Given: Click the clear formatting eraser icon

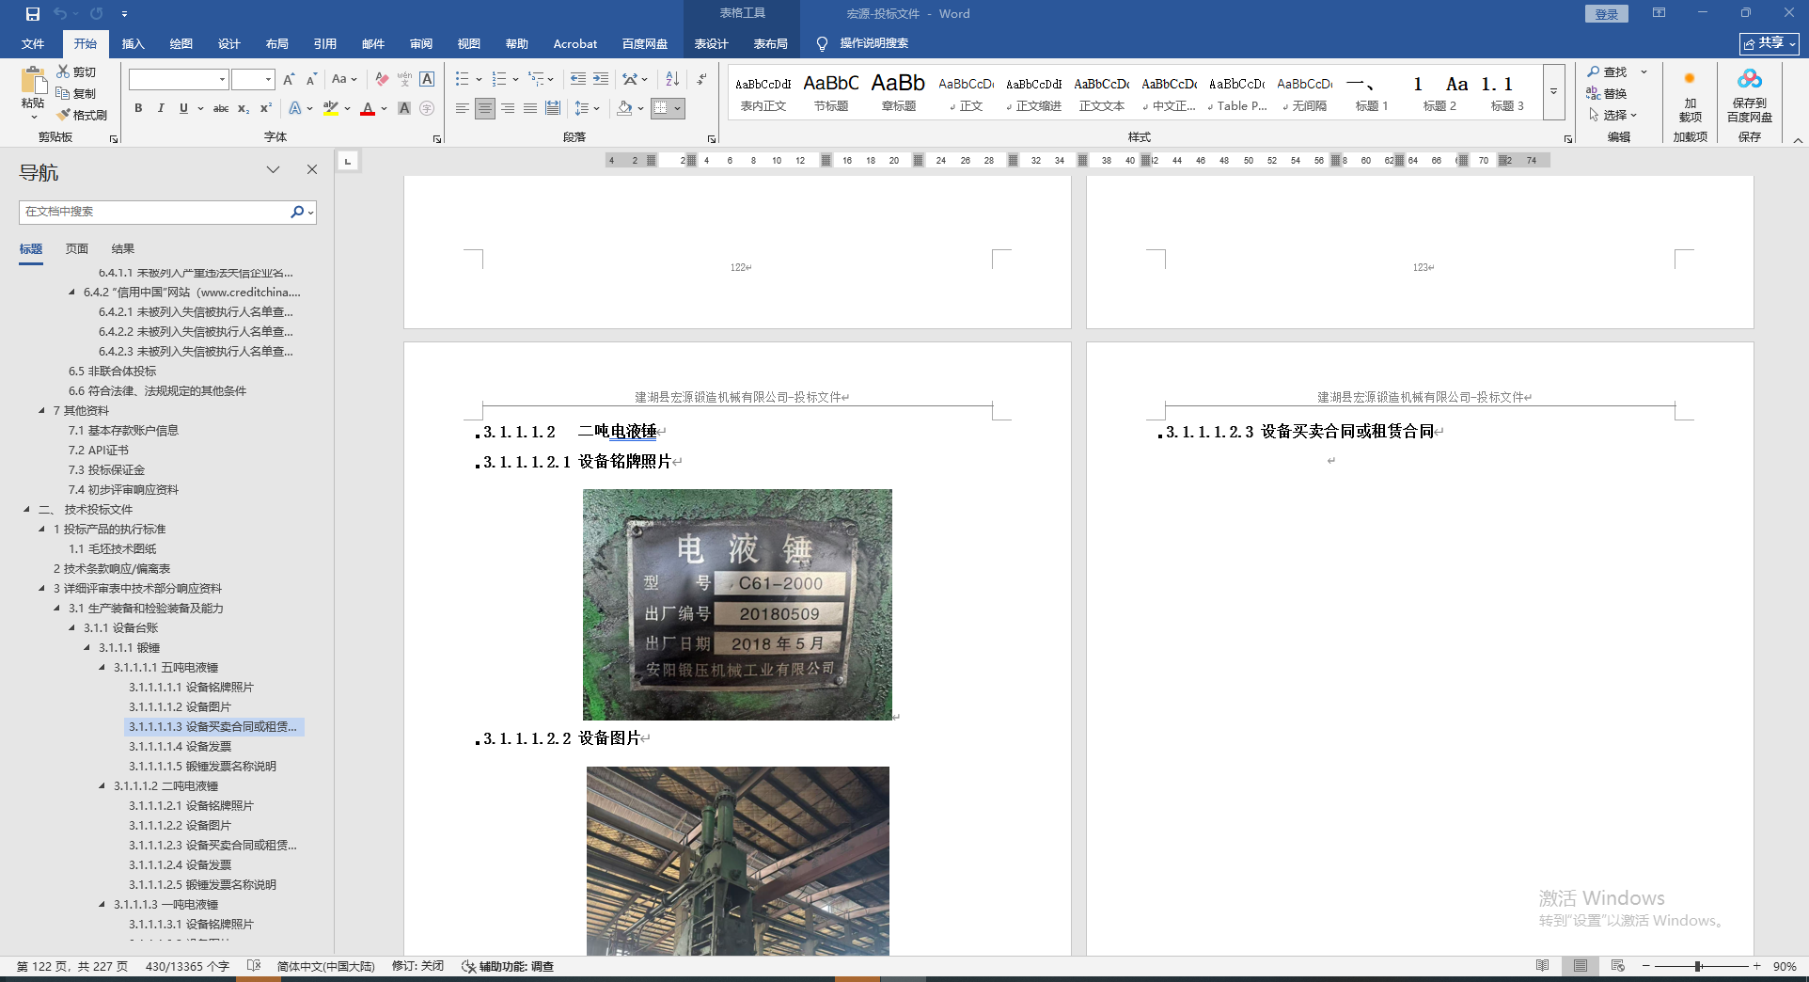Looking at the screenshot, I should [382, 79].
